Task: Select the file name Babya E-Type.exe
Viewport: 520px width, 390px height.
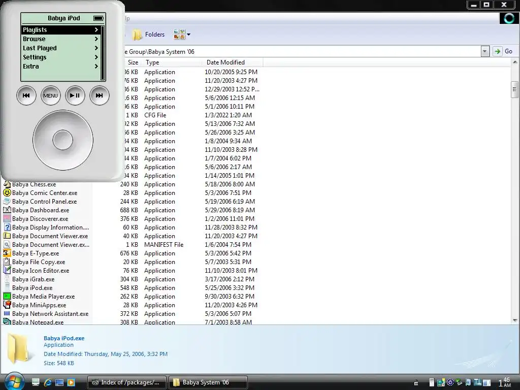Action: 36,253
